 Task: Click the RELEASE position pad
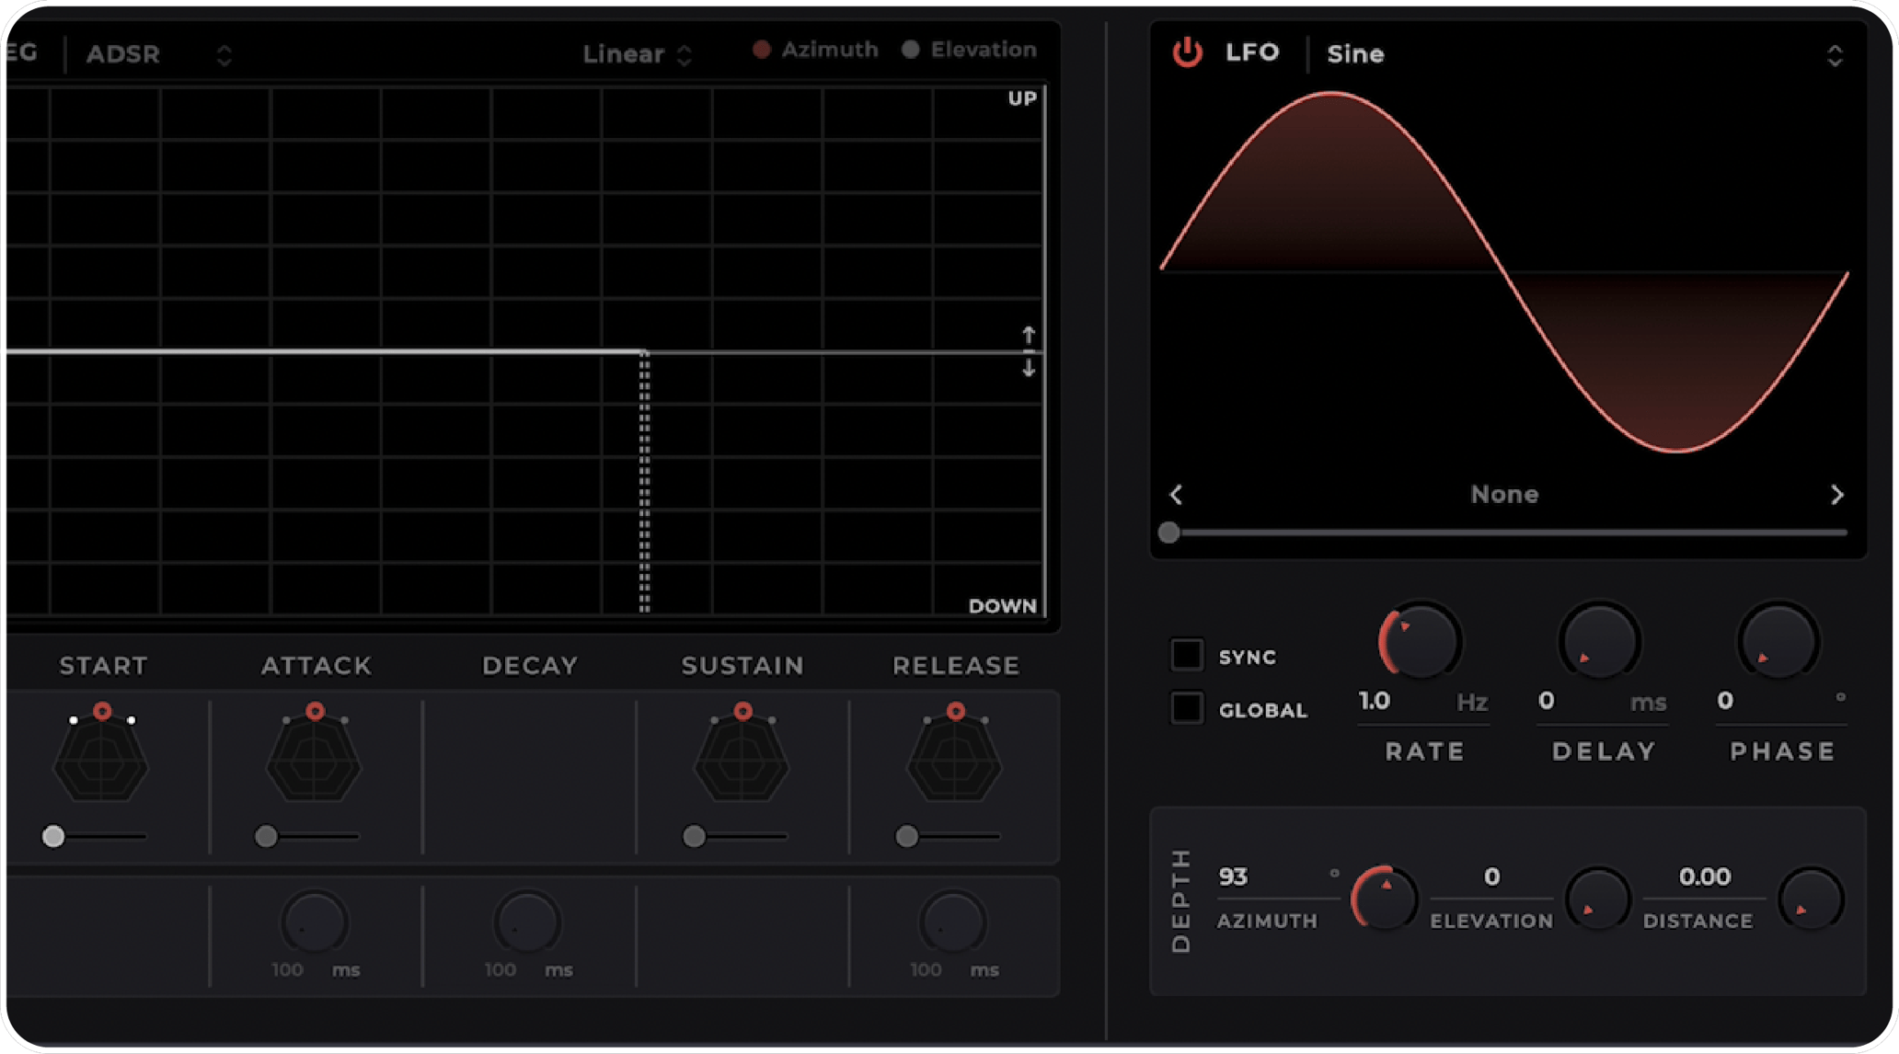[x=954, y=759]
